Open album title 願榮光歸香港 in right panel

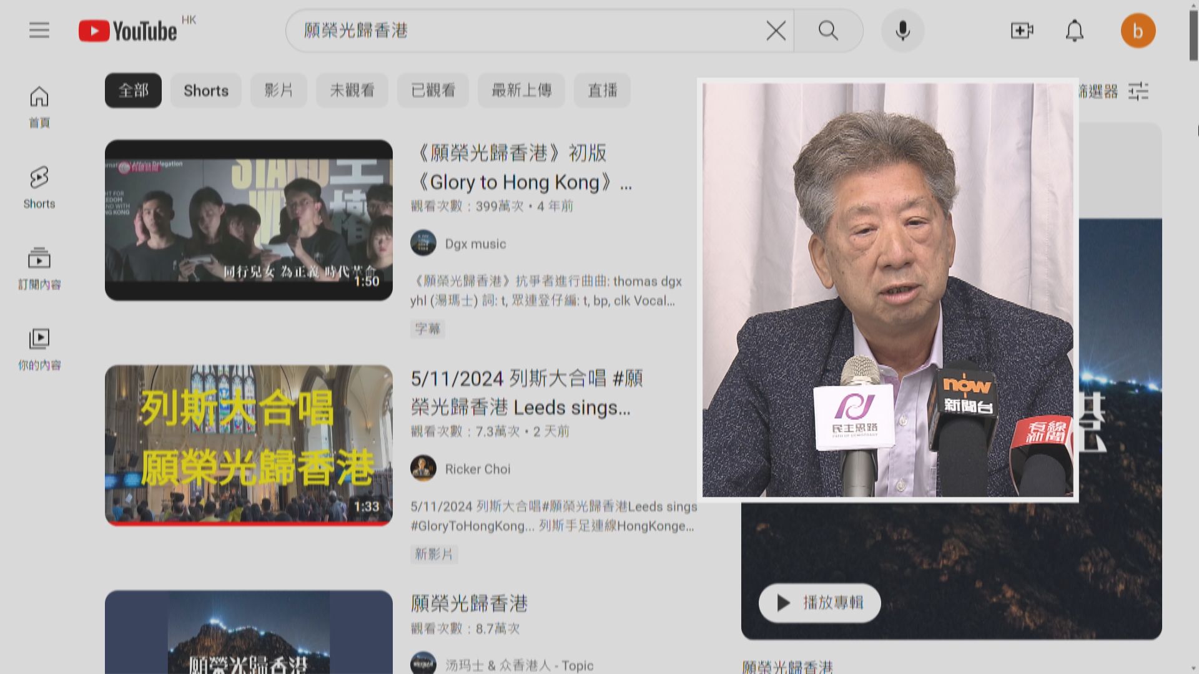(x=787, y=667)
